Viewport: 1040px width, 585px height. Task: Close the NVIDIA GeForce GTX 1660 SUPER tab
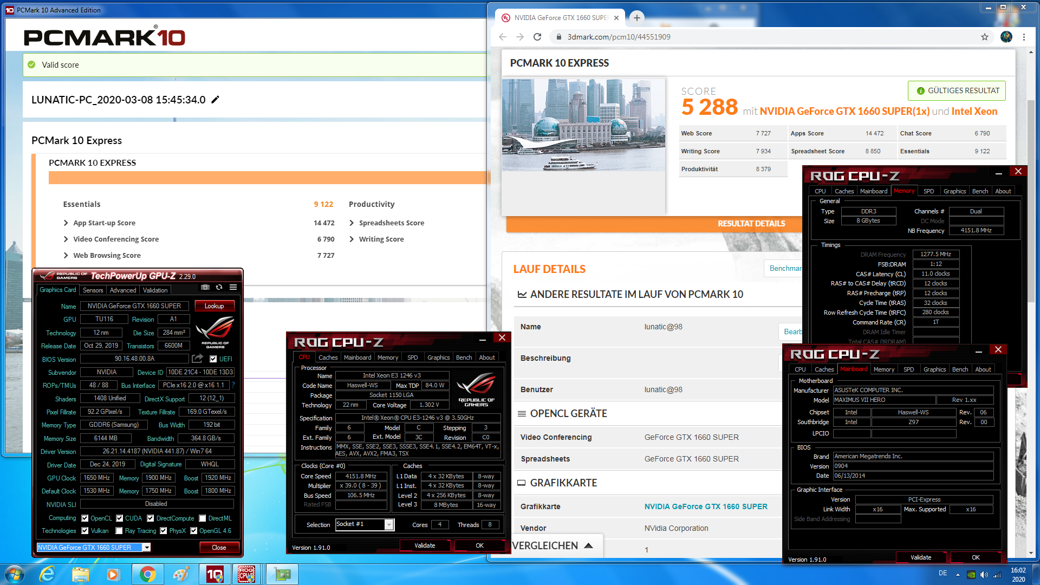coord(616,18)
